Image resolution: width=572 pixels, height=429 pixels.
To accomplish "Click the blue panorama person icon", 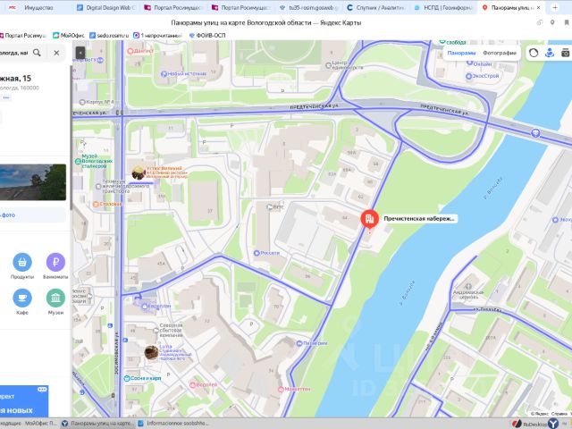I will pos(550,53).
